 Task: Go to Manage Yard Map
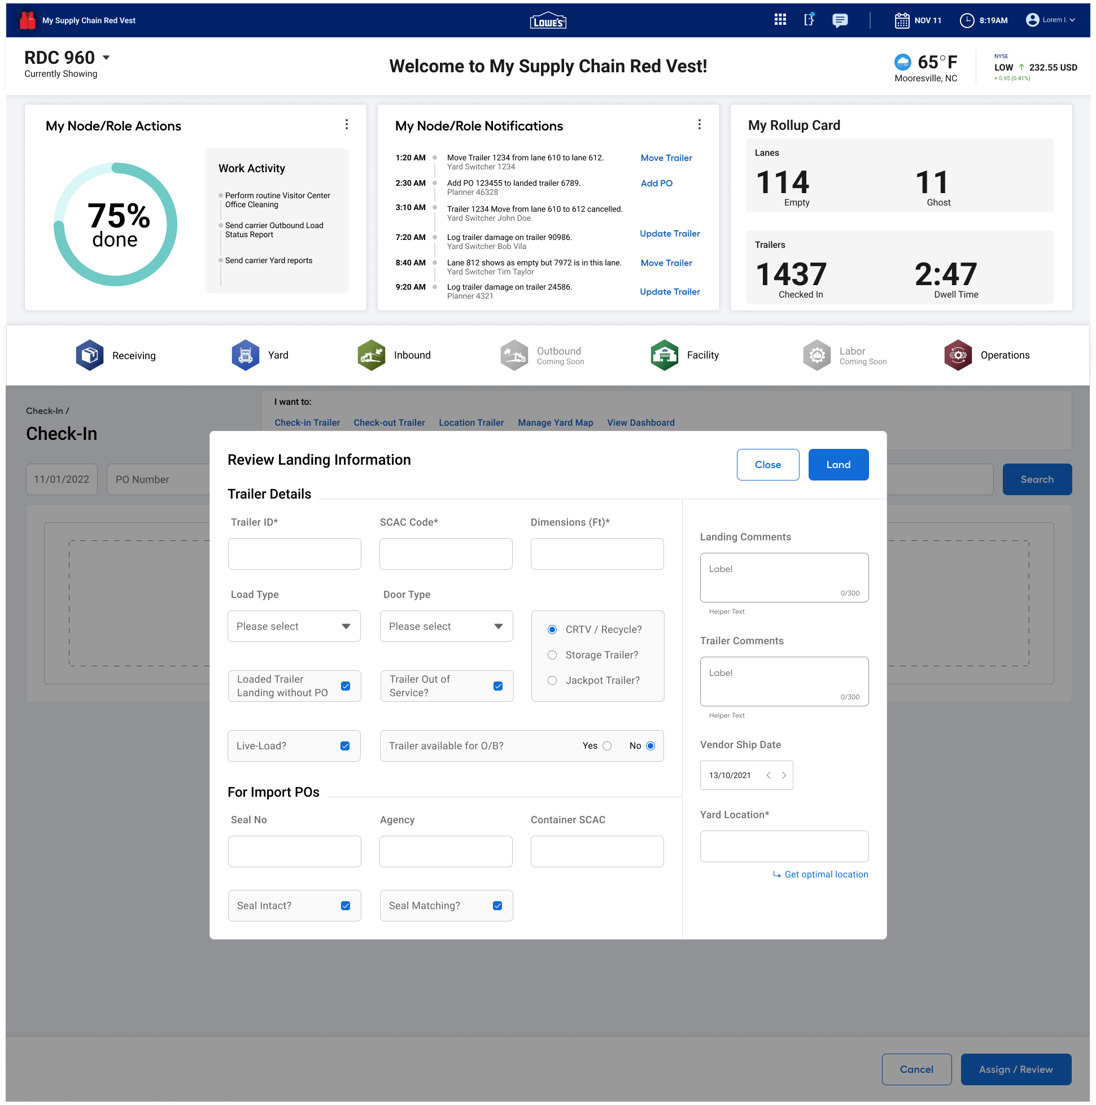[555, 422]
